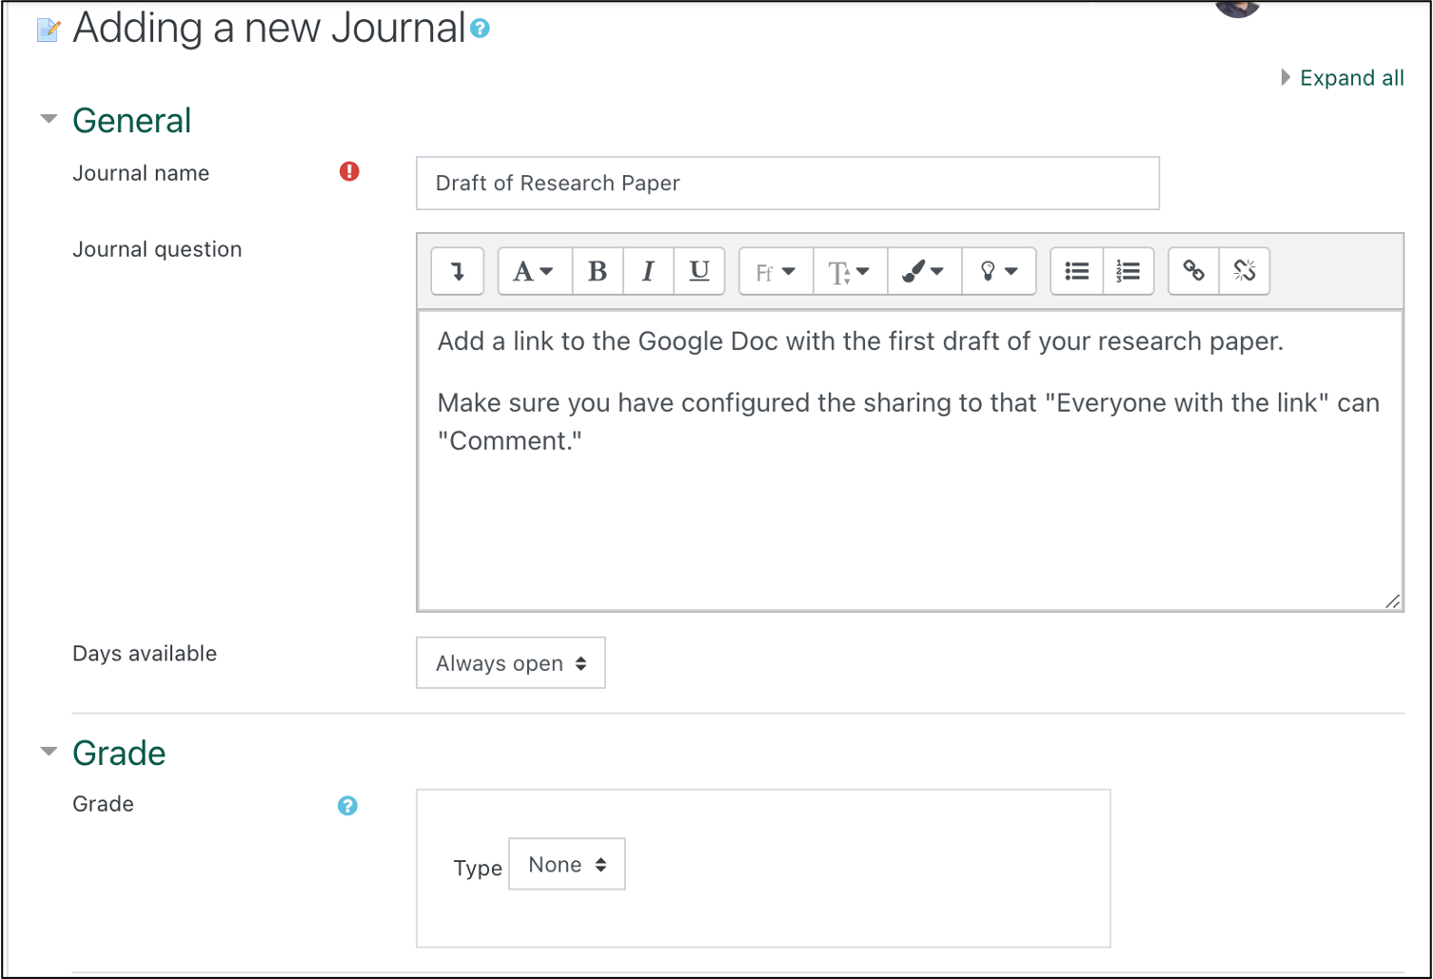Viewport: 1433px width, 979px height.
Task: Toggle italic formatting in the editor
Action: tap(648, 271)
